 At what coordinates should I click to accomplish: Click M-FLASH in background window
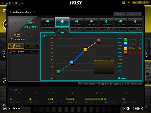12,108
